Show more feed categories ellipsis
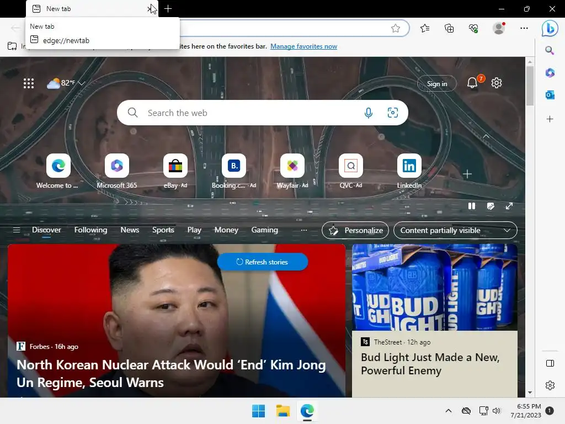This screenshot has height=424, width=565. (x=304, y=230)
